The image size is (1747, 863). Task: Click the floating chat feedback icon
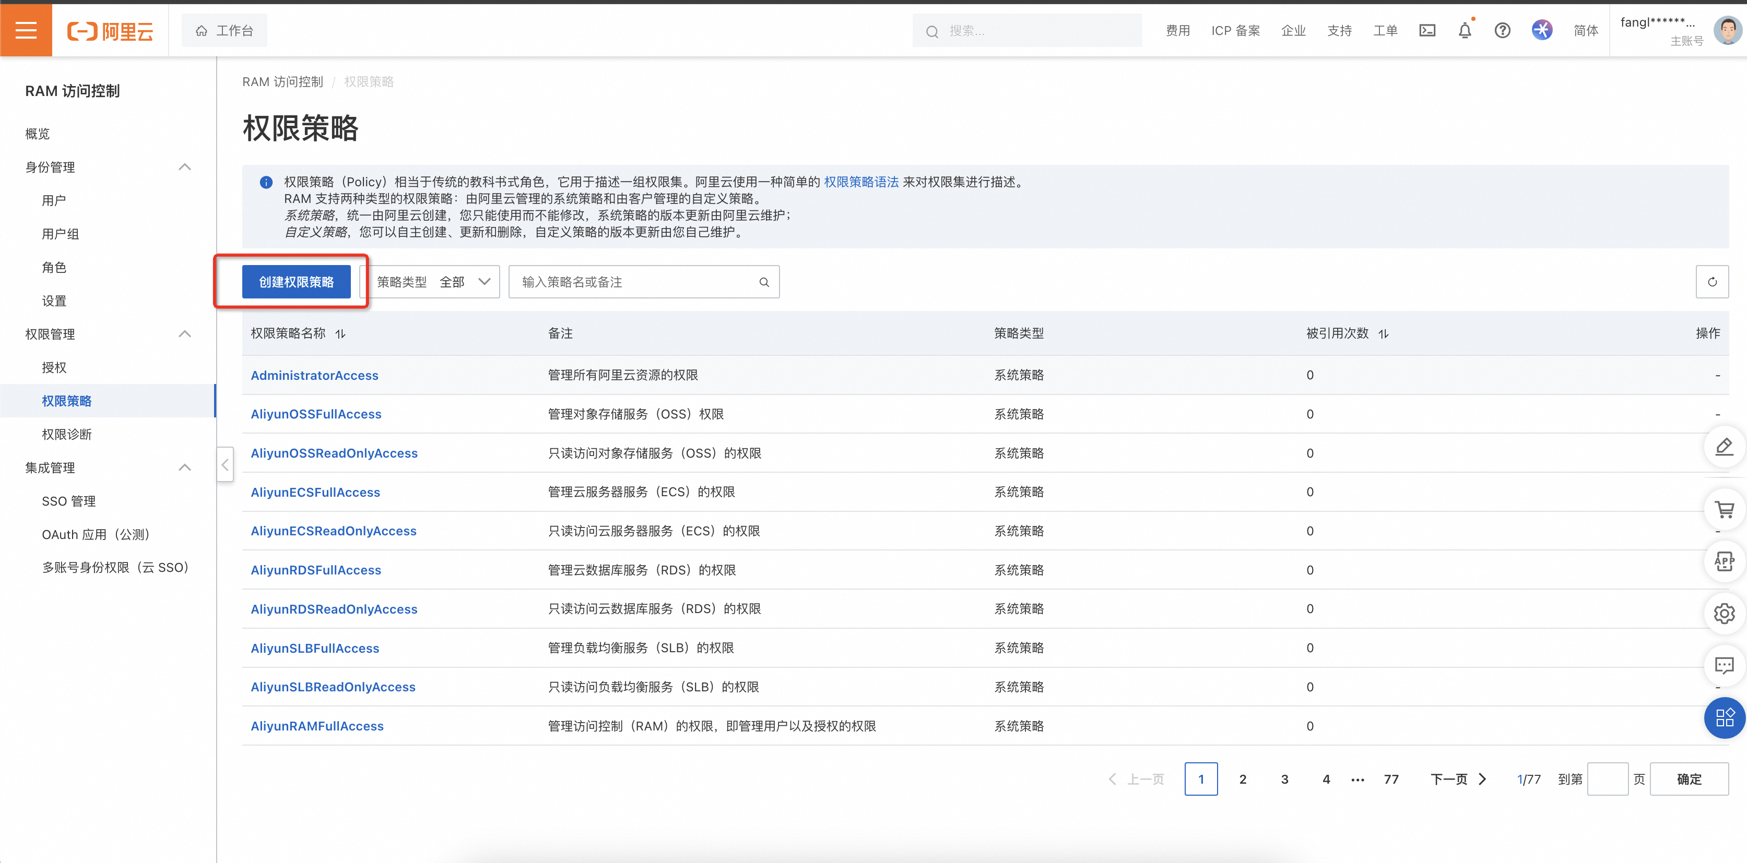coord(1725,665)
